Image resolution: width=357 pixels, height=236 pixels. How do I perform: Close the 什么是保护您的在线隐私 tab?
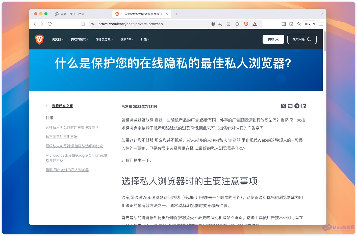167,14
